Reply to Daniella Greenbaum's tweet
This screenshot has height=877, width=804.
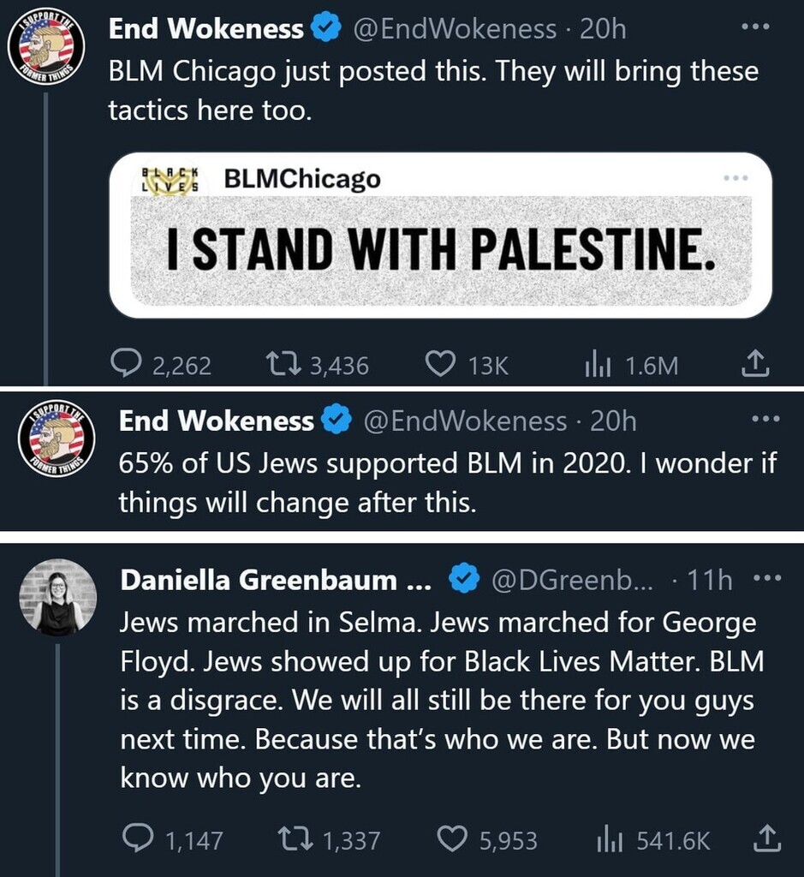[x=138, y=839]
